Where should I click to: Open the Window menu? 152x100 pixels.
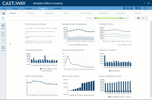[58, 8]
